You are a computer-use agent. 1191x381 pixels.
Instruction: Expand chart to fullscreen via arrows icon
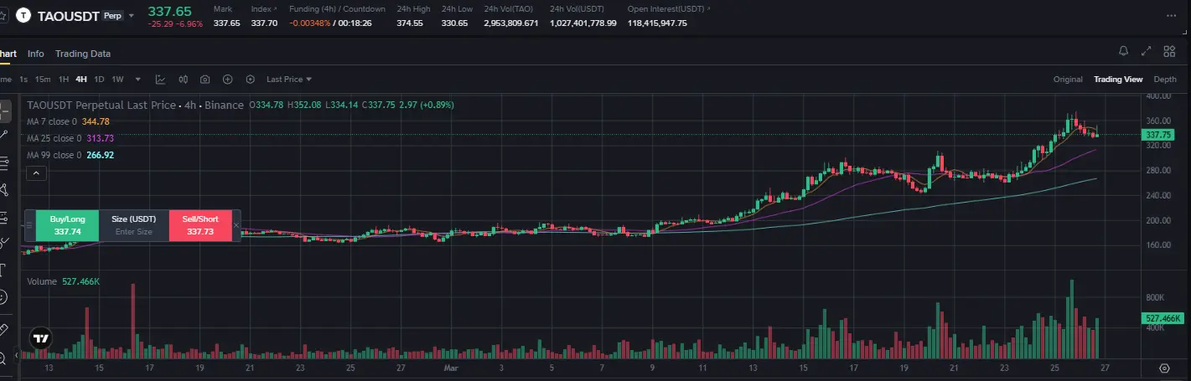[x=1146, y=52]
